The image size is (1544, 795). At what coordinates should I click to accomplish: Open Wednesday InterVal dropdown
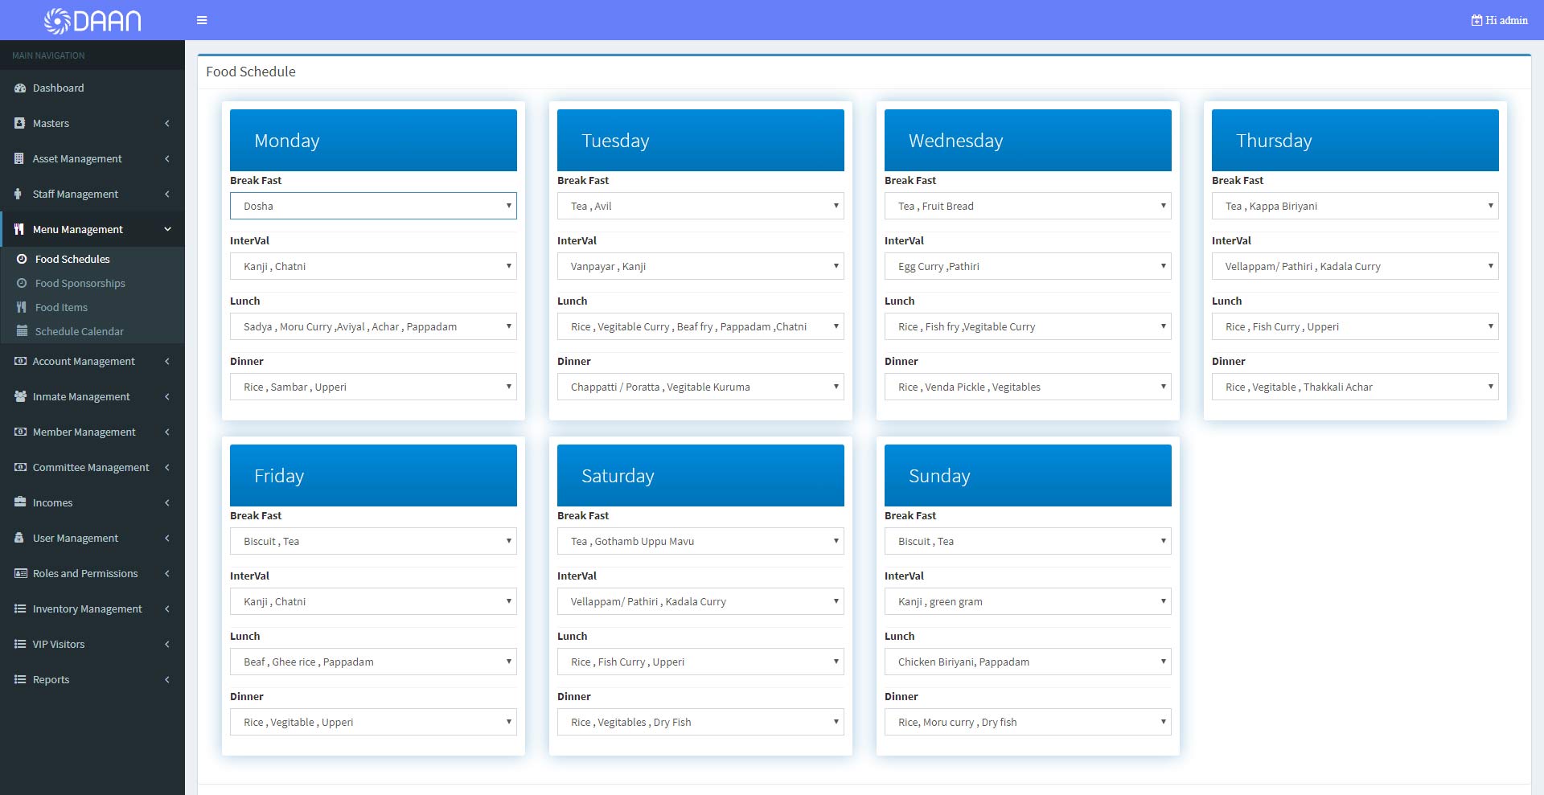[1028, 266]
